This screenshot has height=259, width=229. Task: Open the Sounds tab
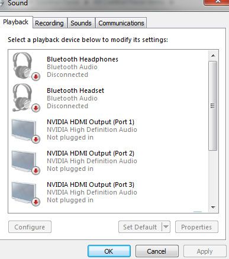click(x=81, y=23)
